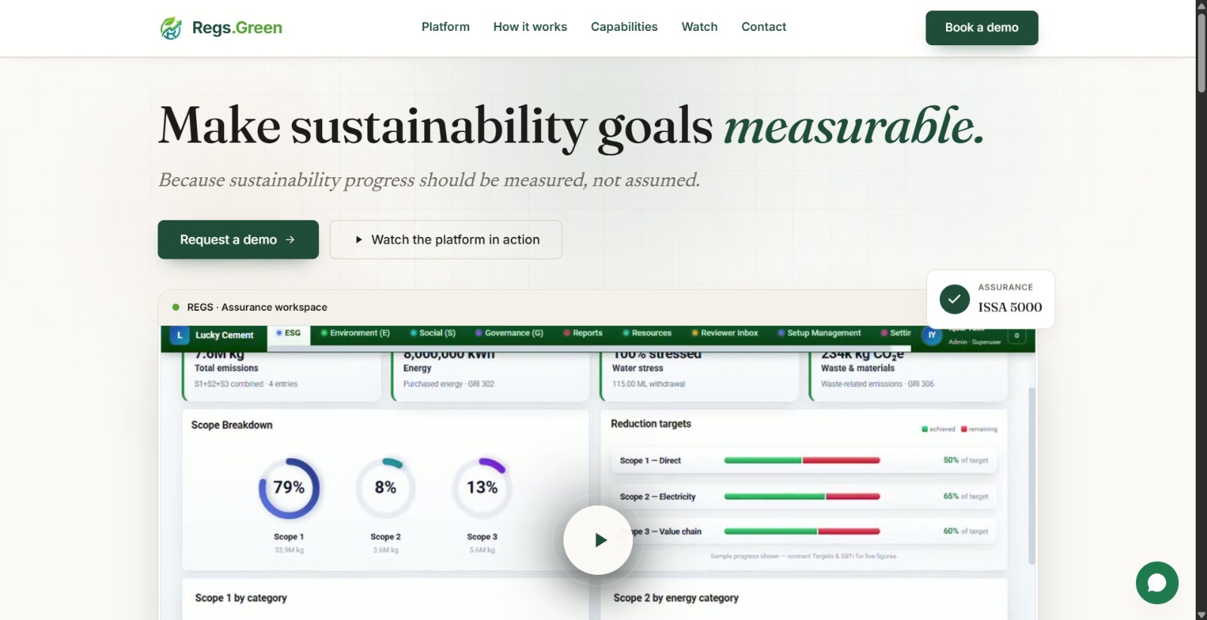
Task: Click the Regs.Green brand name link
Action: 237,28
